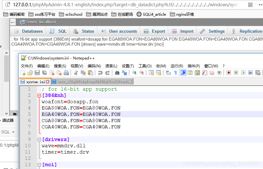Open phpMyAdmin Databases tab
The image size is (263, 169).
coord(28,31)
